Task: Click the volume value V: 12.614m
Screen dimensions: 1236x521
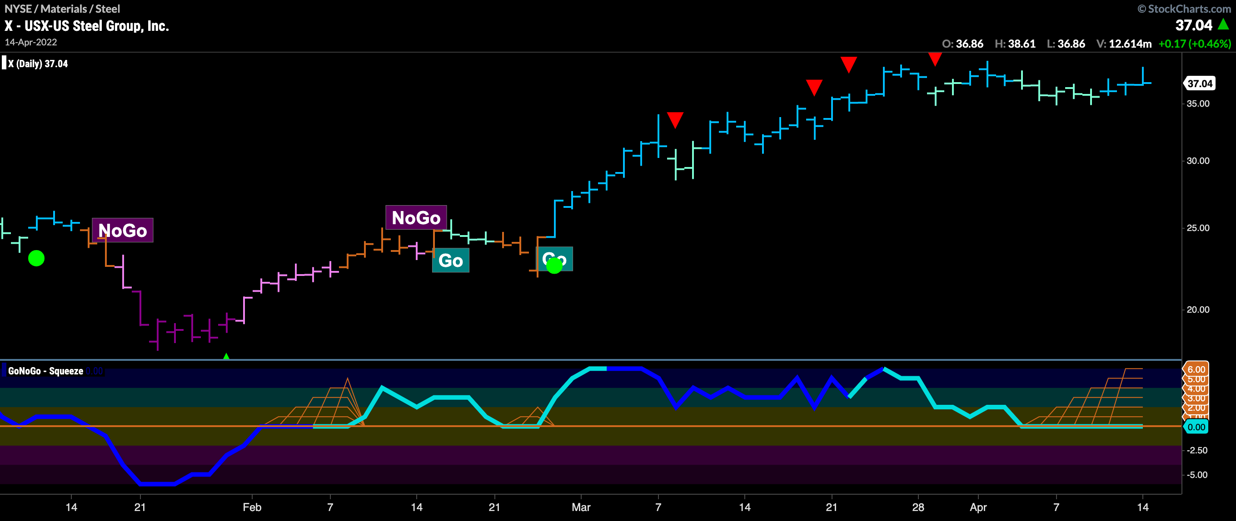Action: 1124,44
